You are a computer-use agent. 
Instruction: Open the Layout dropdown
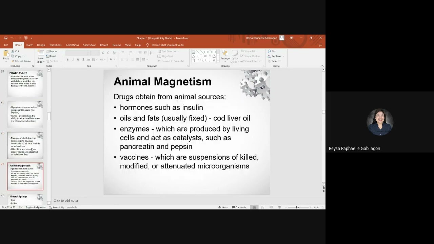[x=53, y=51]
